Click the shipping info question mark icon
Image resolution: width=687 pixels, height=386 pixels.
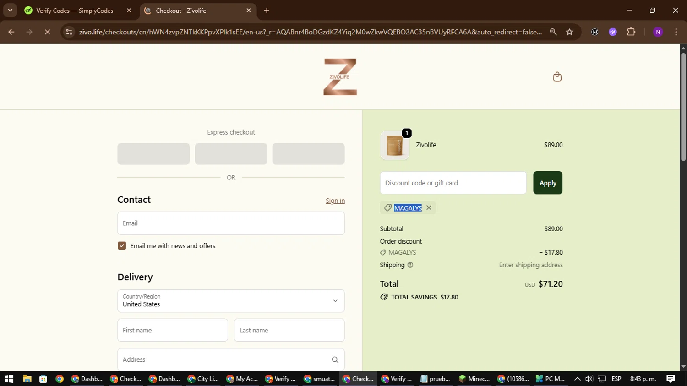point(410,265)
